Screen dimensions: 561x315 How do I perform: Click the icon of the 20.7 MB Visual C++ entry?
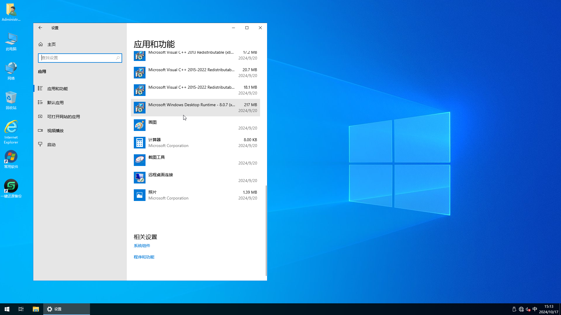(x=140, y=73)
